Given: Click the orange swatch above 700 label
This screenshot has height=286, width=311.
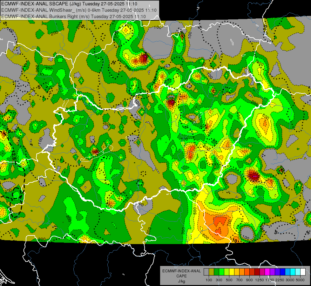Looking at the screenshot, I should (x=242, y=272).
